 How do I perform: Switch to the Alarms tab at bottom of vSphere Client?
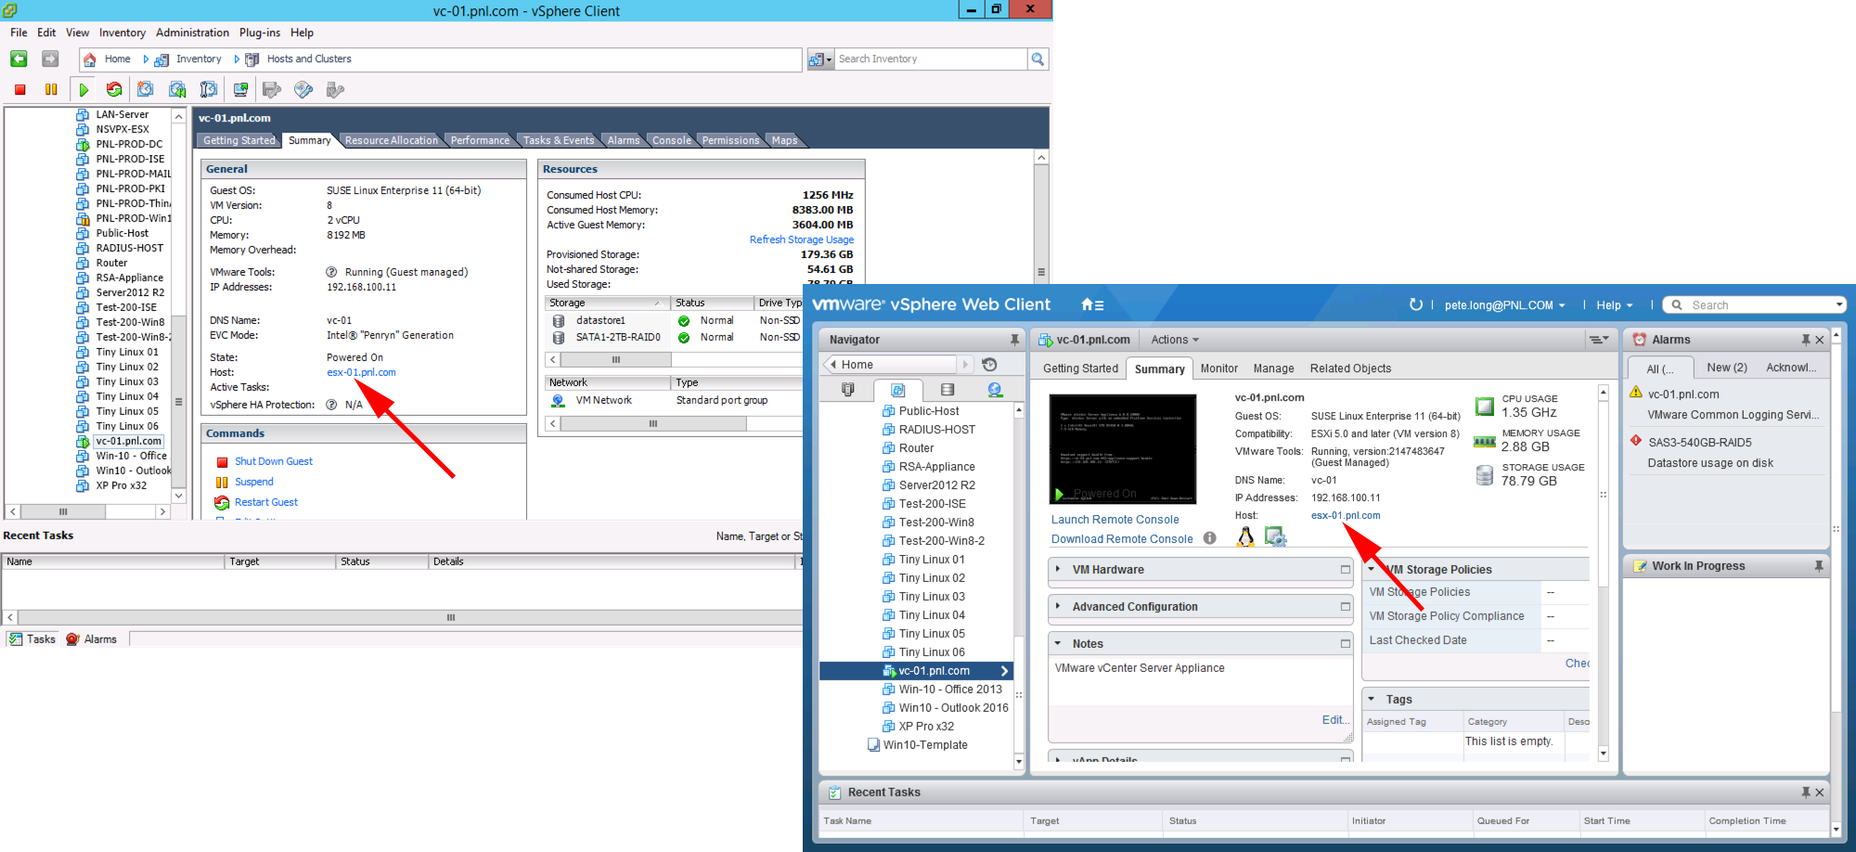(x=92, y=639)
